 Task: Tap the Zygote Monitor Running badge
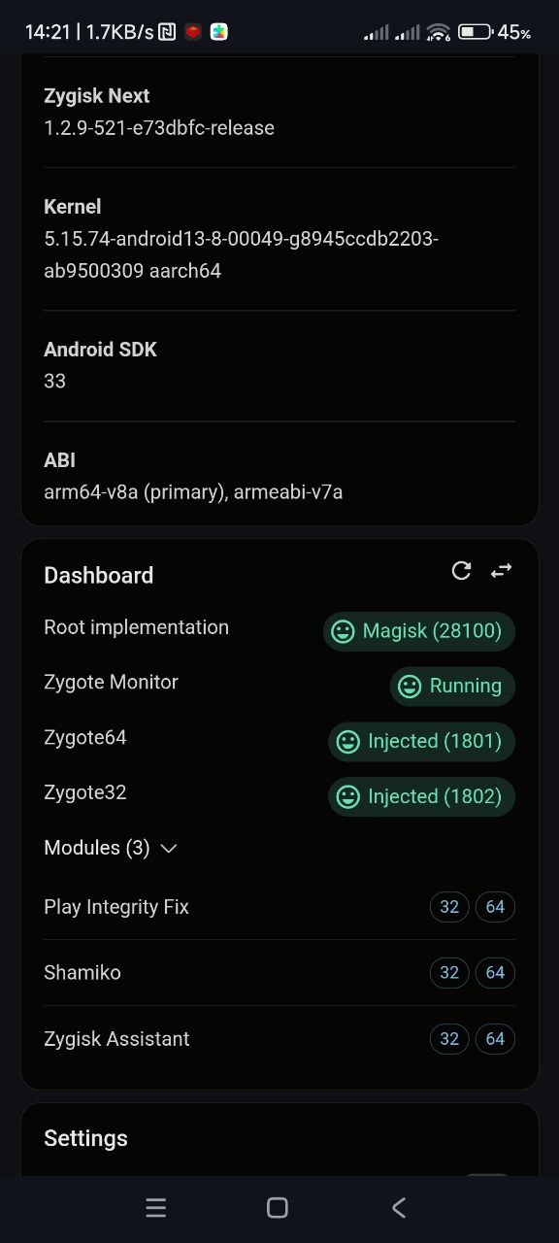click(452, 686)
